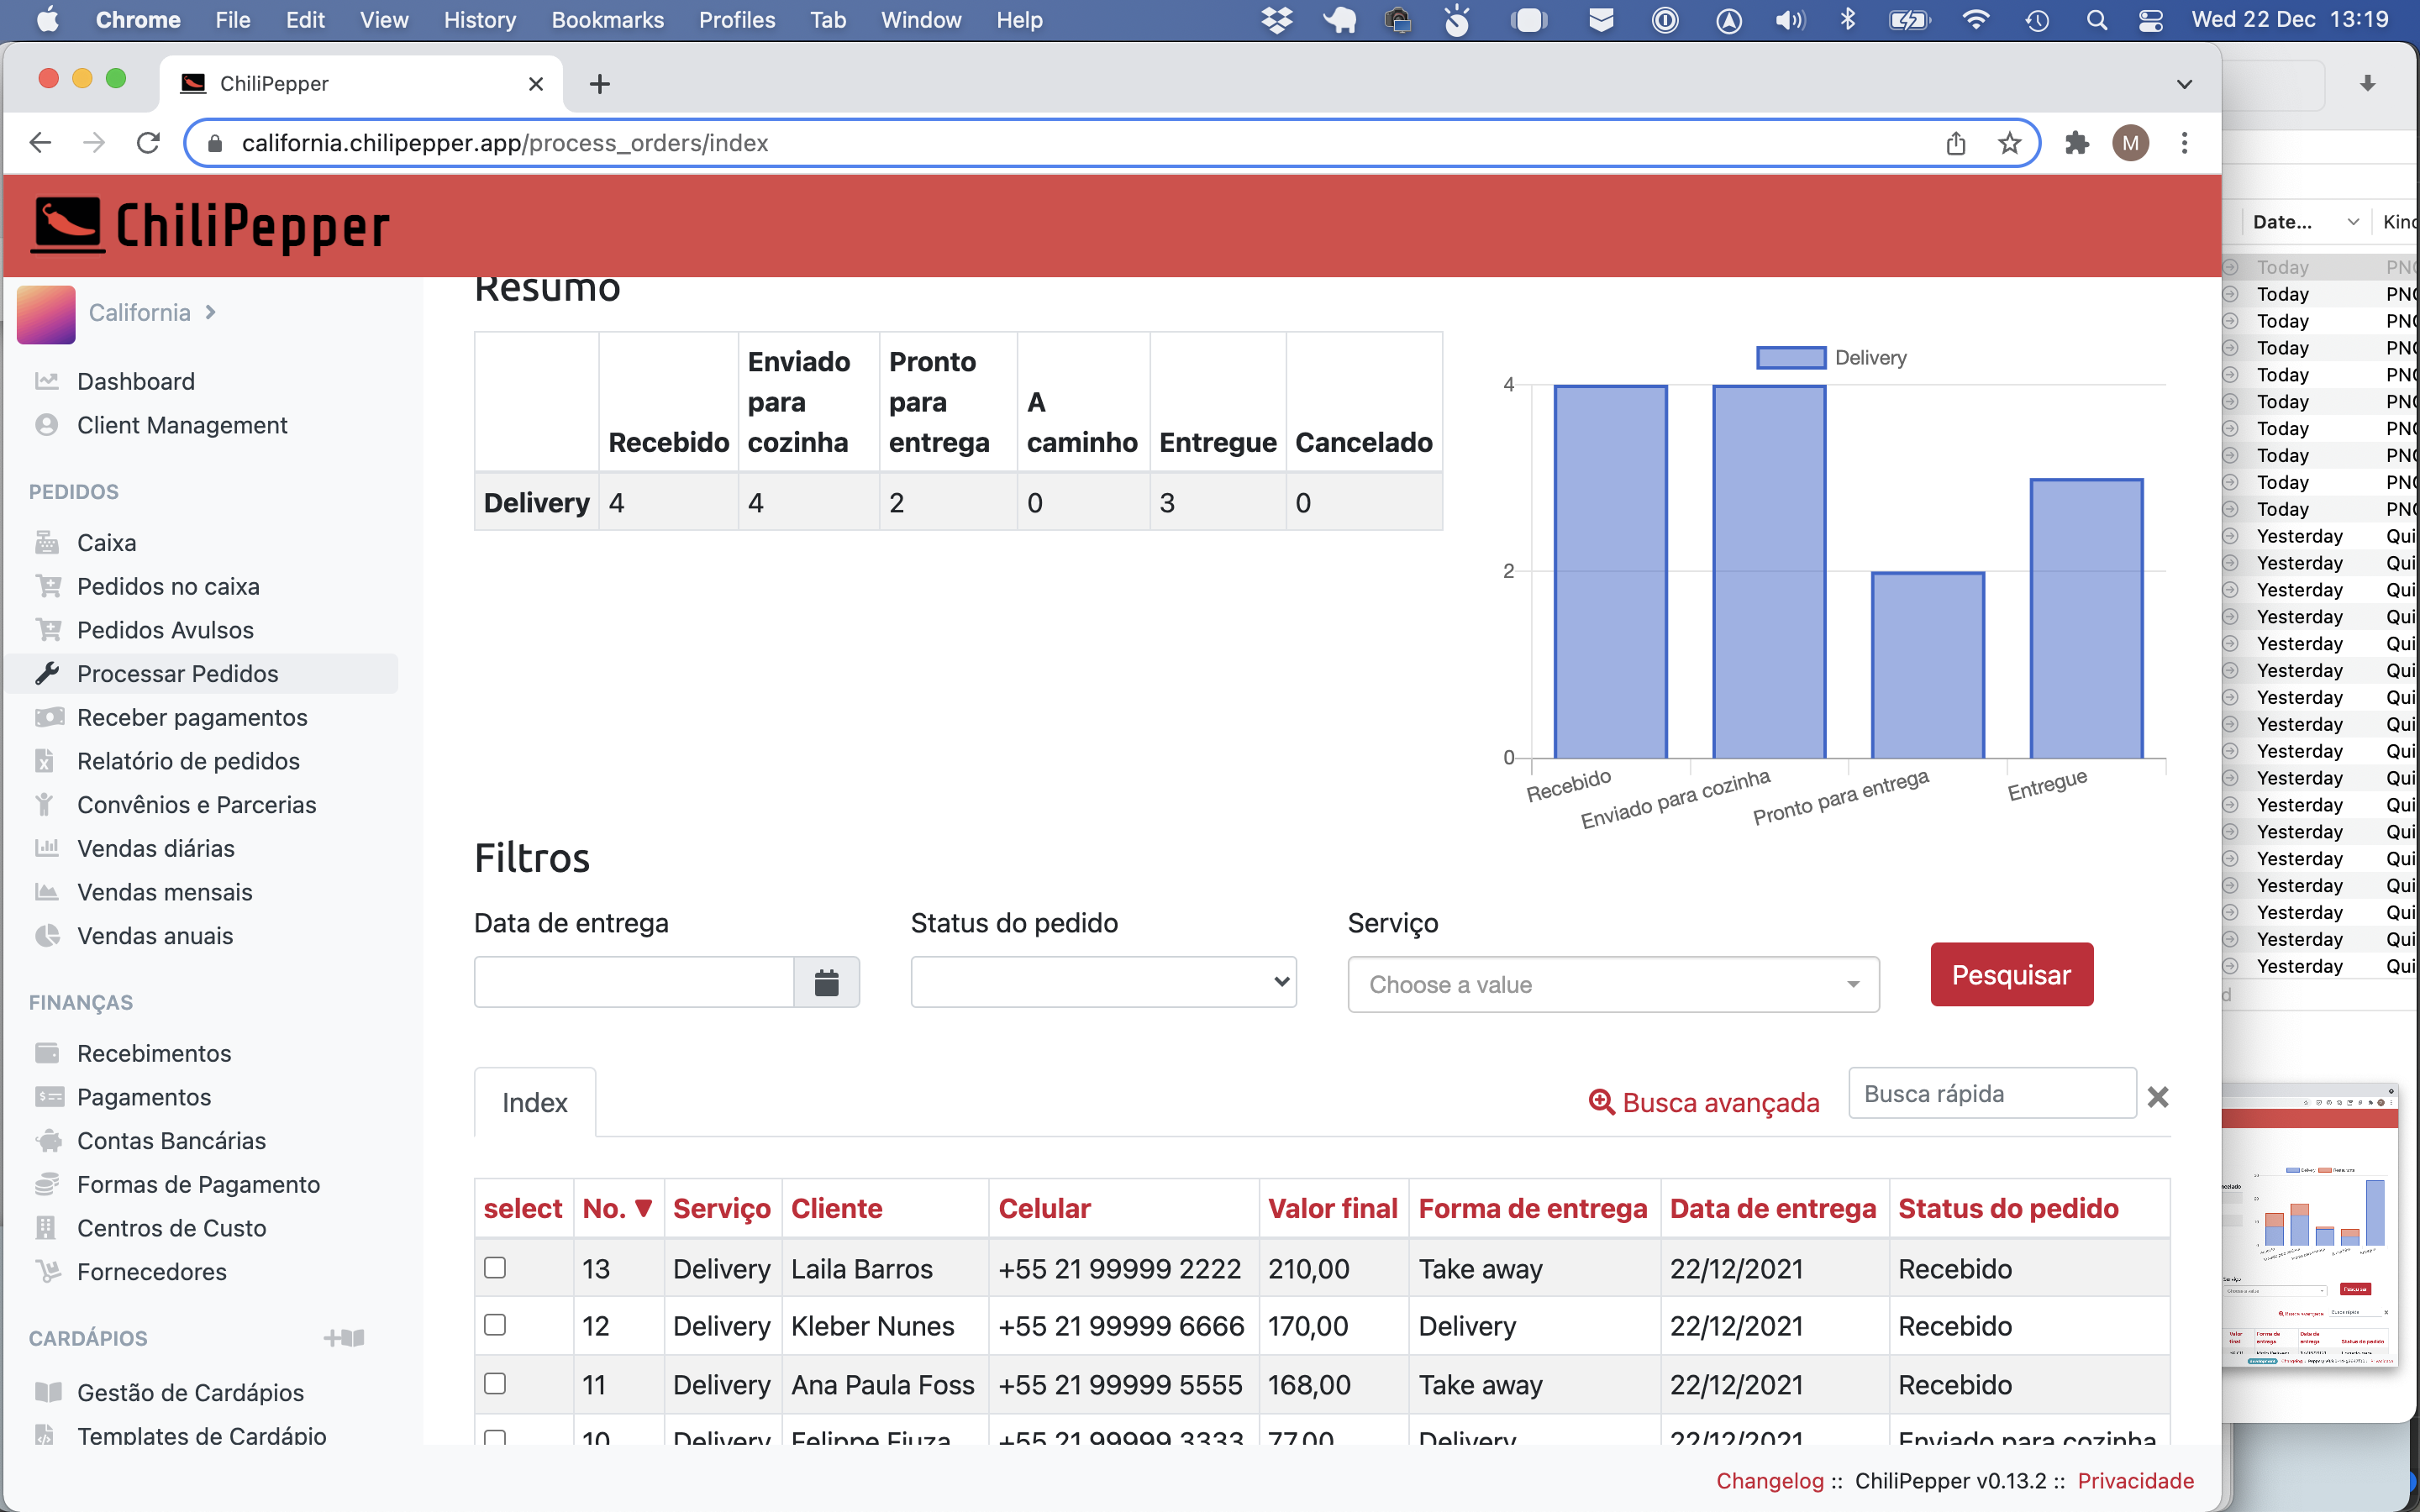Open the History menu in the menu bar

click(x=480, y=20)
